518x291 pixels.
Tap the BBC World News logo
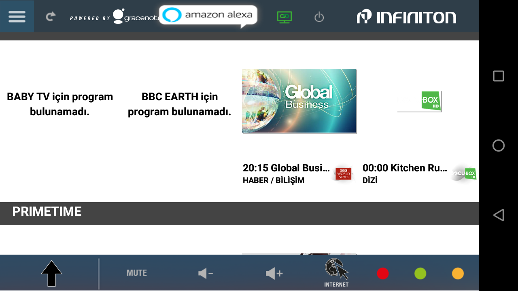click(343, 174)
